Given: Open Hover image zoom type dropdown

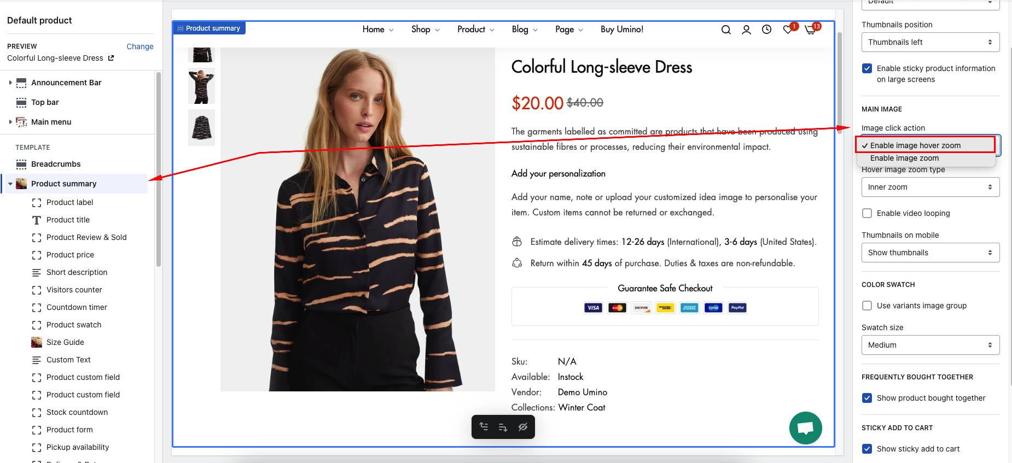Looking at the screenshot, I should point(930,187).
